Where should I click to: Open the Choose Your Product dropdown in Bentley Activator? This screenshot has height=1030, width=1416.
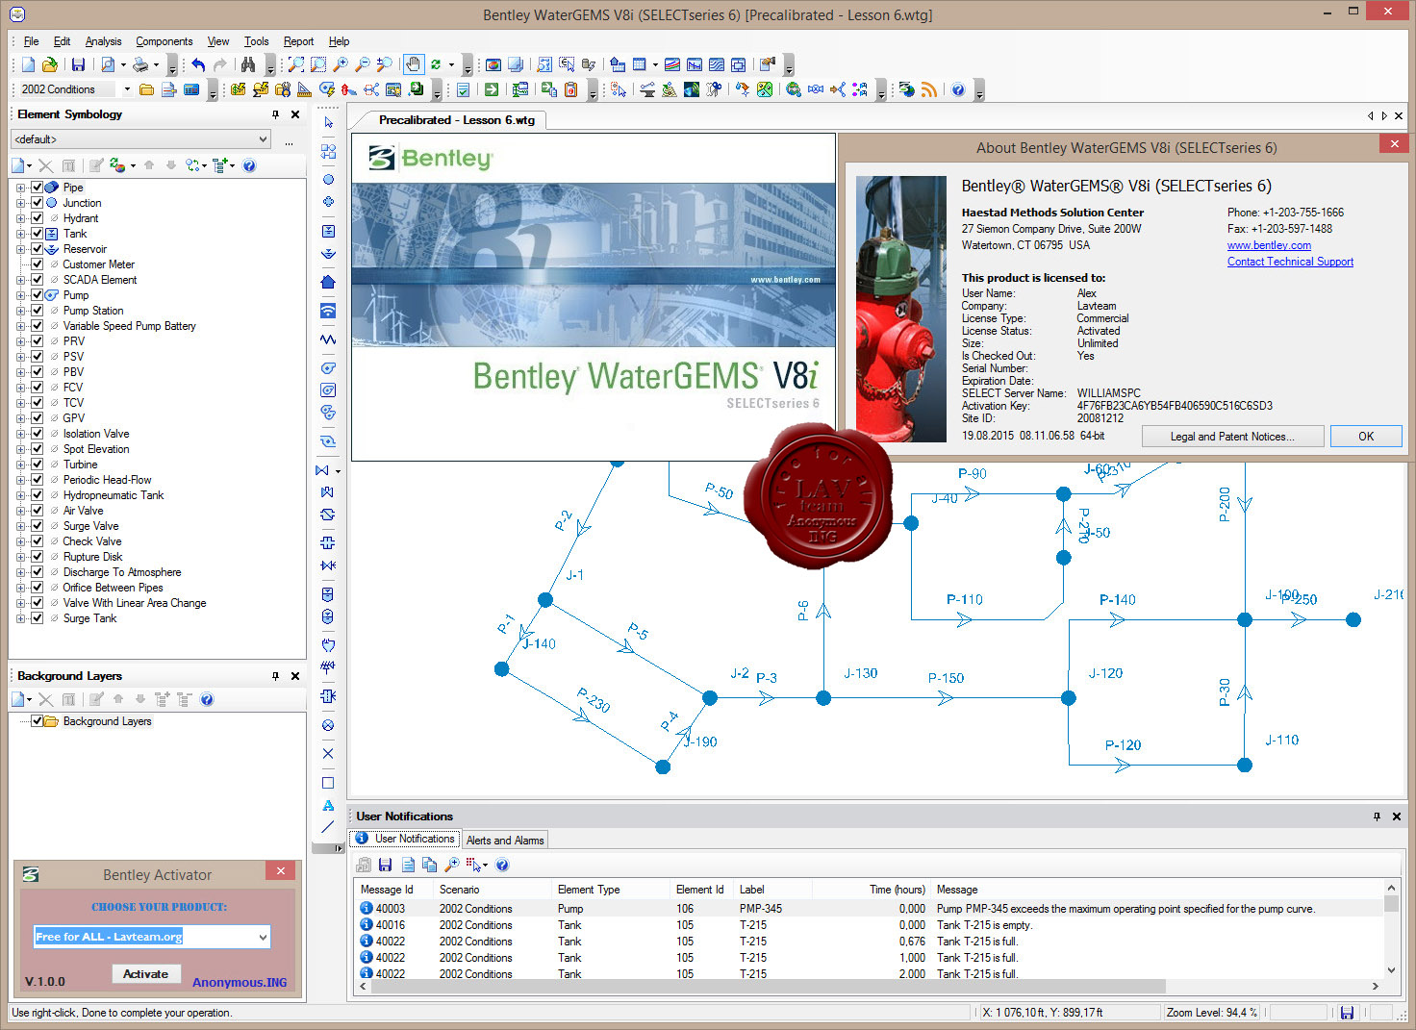click(x=263, y=937)
